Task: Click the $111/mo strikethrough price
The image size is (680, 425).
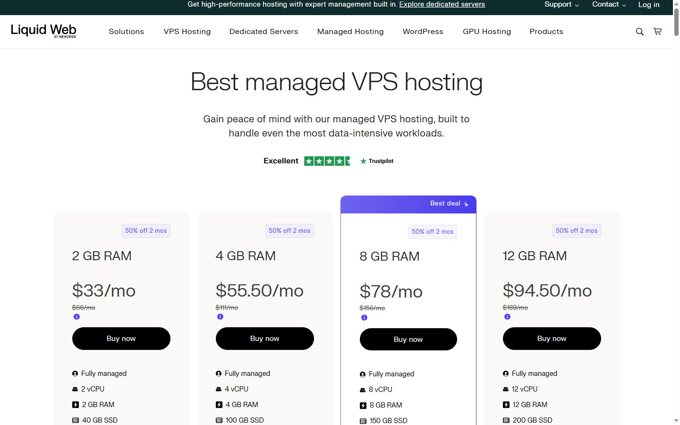Action: 227,307
